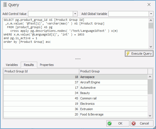156x129 pixels.
Task: Click the red X Cancel icon
Action: pyautogui.click(x=134, y=123)
